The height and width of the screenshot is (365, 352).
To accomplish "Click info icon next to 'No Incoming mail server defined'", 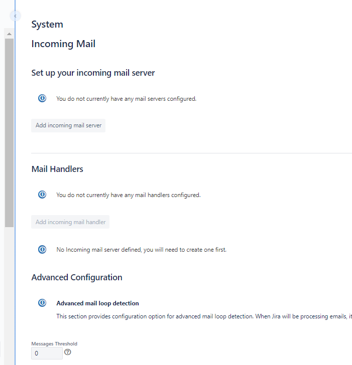I will (x=42, y=249).
